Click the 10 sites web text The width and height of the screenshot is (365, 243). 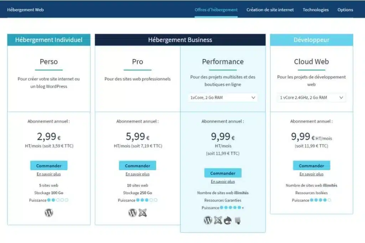point(137,185)
